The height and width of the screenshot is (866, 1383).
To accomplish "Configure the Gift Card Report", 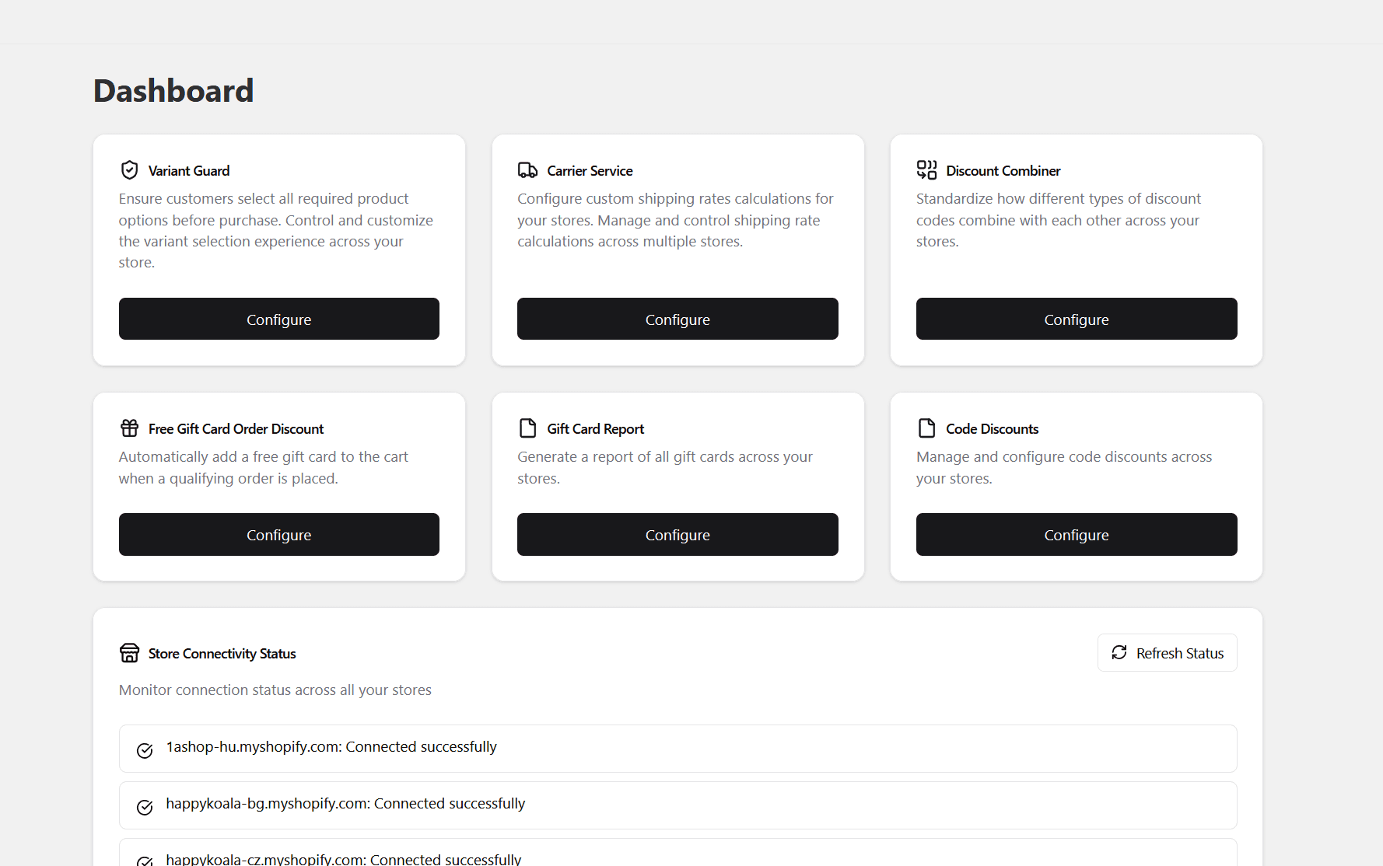I will pos(677,535).
